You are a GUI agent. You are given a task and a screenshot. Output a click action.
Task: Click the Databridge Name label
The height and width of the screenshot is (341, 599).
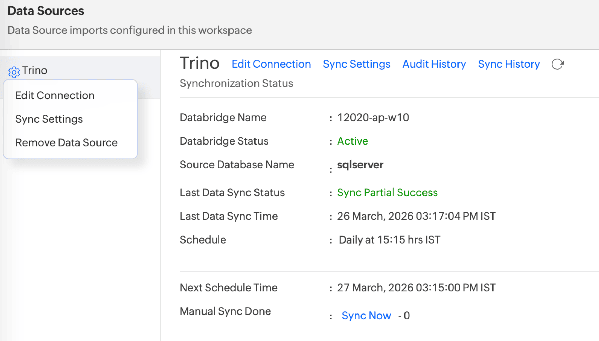coord(223,118)
